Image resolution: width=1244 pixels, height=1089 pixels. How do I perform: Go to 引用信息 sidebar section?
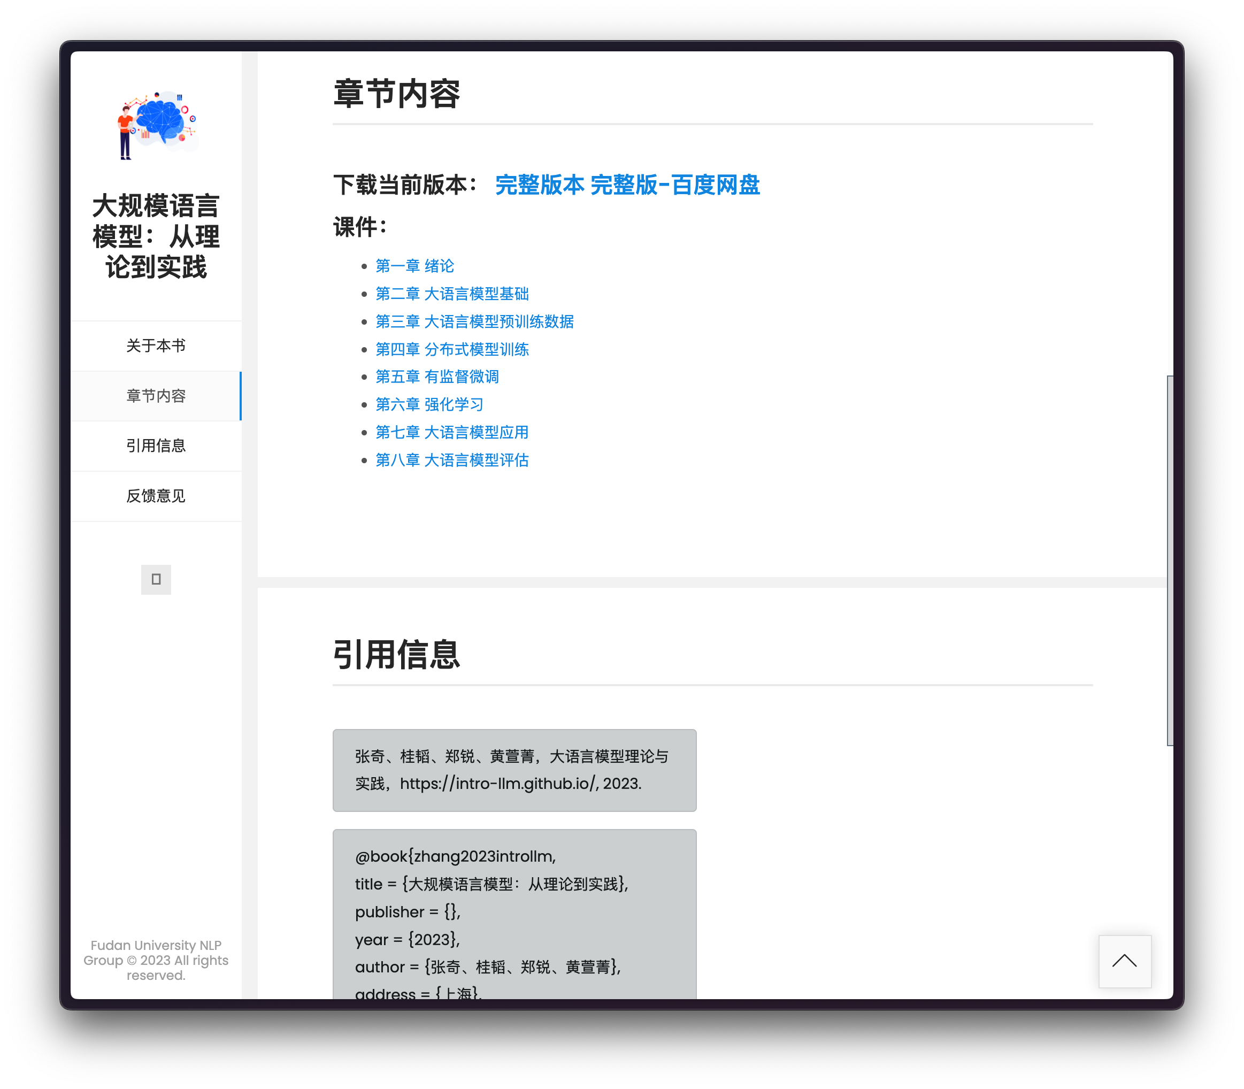[156, 446]
